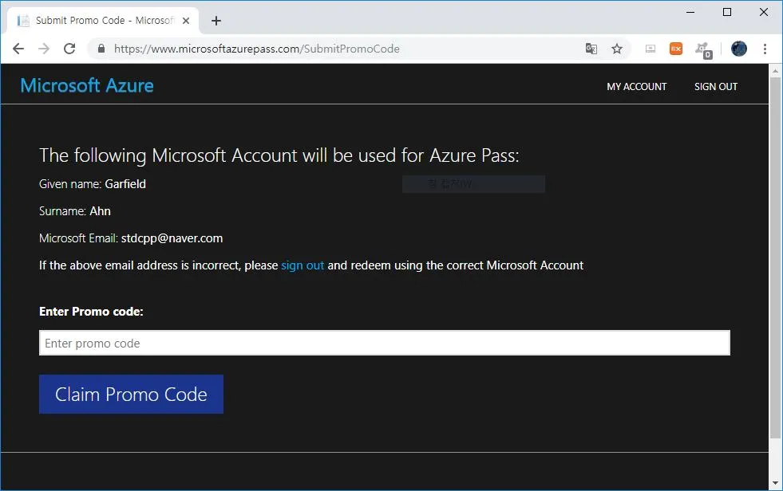This screenshot has width=783, height=491.
Task: Select the Submit Promo Code tab
Action: (92, 20)
